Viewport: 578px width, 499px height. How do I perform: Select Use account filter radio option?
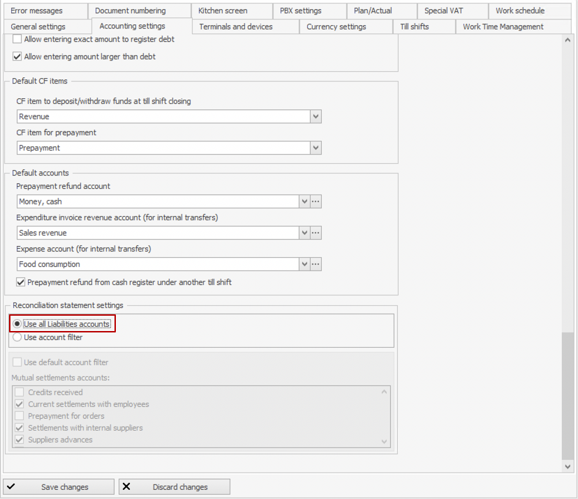(x=17, y=337)
